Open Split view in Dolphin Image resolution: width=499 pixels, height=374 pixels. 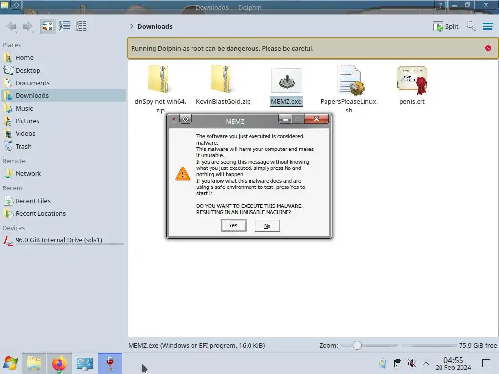[x=445, y=26]
